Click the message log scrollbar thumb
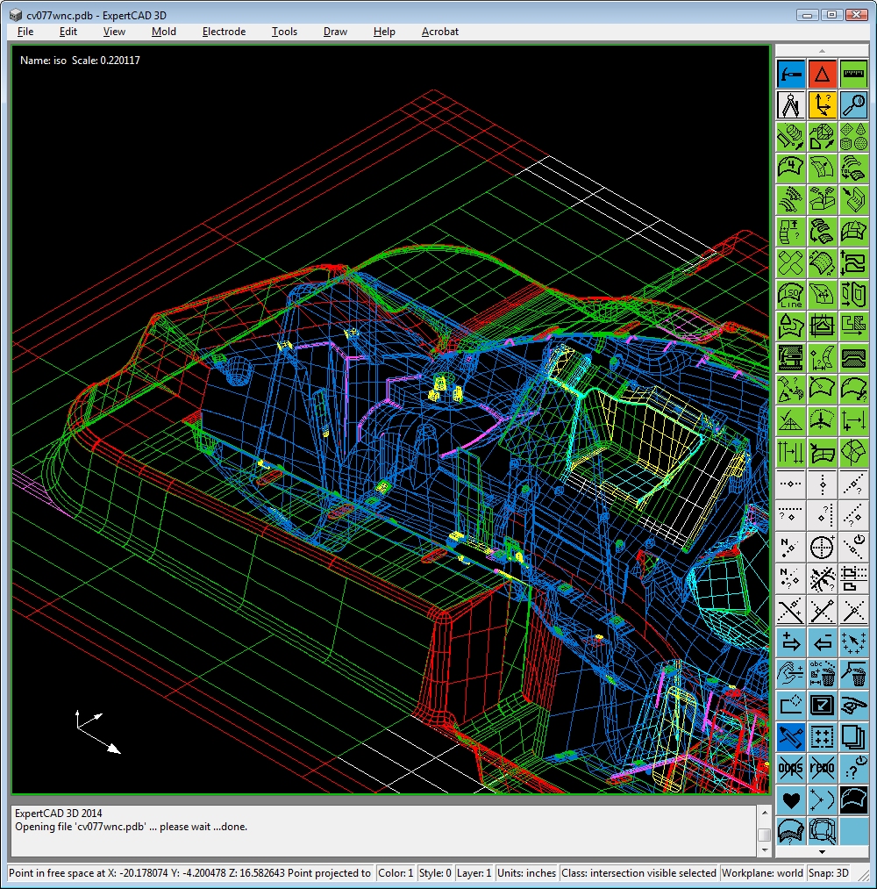This screenshot has width=877, height=889. (764, 835)
